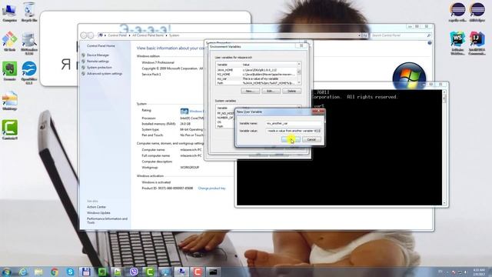
Task: Open Advanced system settings link
Action: pos(105,74)
